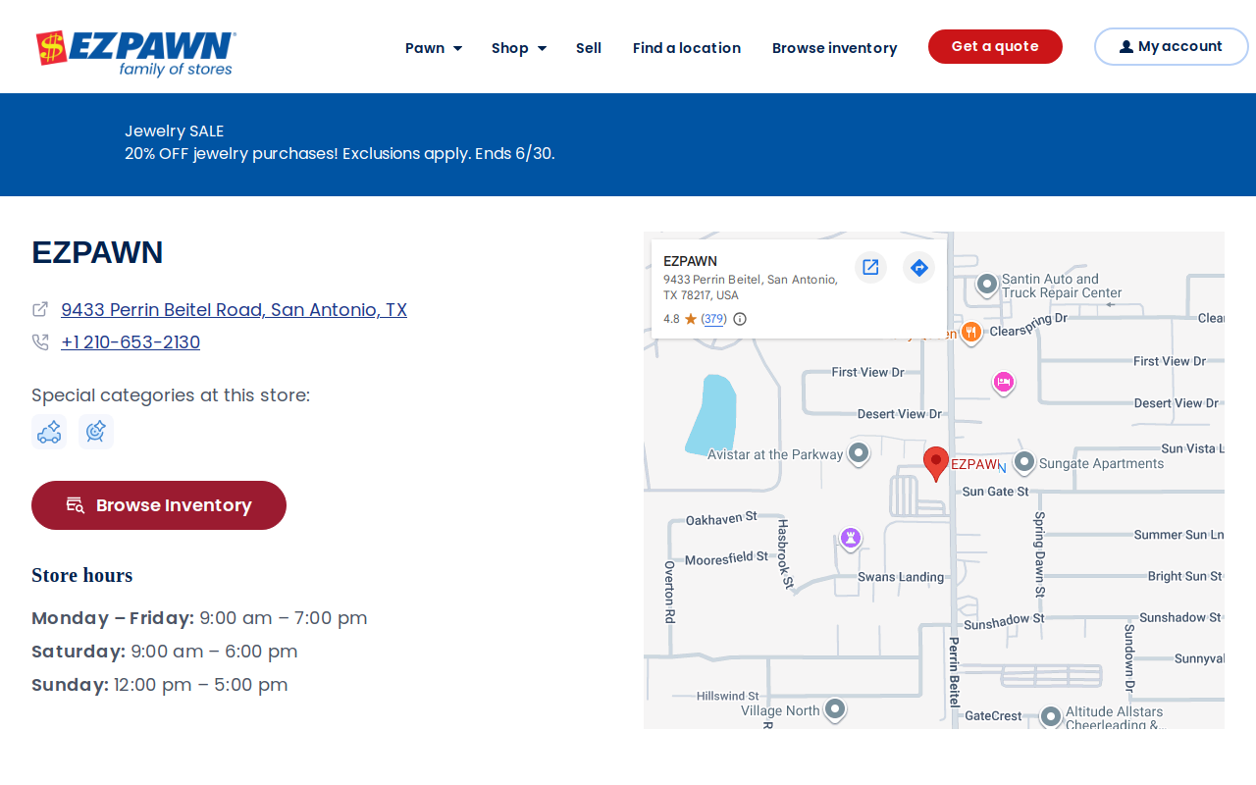Select the Altitude Allstars Cheerleading marker
1256x785 pixels.
pyautogui.click(x=1051, y=717)
